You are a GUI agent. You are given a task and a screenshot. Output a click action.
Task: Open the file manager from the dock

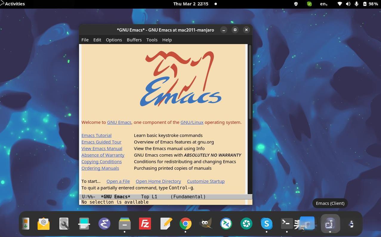(125, 224)
